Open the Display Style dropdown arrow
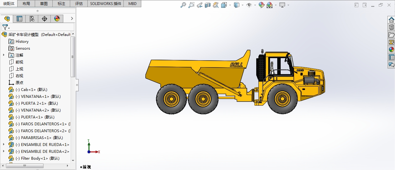The image size is (395, 170). tap(242, 5)
